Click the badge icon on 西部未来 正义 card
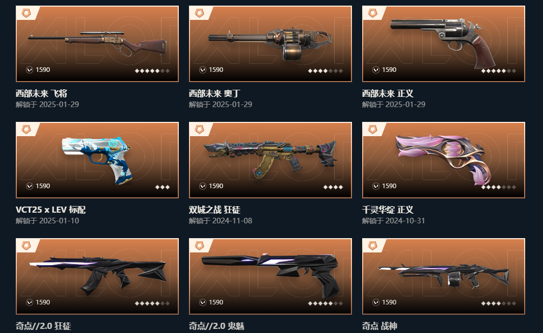Viewport: 543px width, 333px height. coord(373,13)
